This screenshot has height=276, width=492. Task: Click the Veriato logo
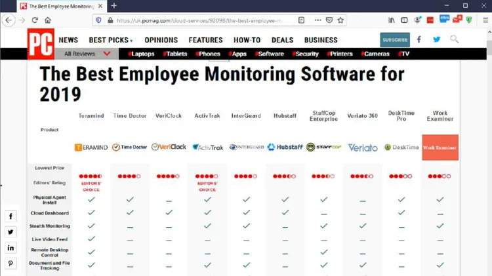363,148
